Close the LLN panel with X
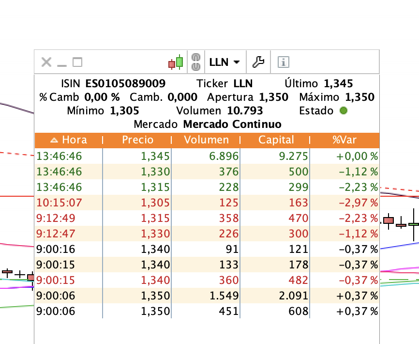419x344 pixels. tap(46, 62)
